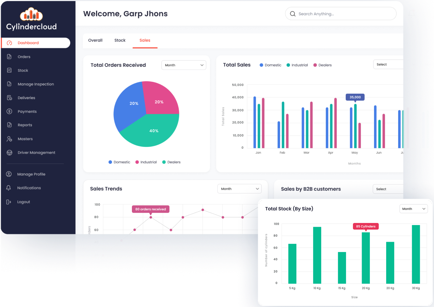Expand Month dropdown in Total Orders Received
Viewport: 434px width, 307px height.
pyautogui.click(x=184, y=65)
